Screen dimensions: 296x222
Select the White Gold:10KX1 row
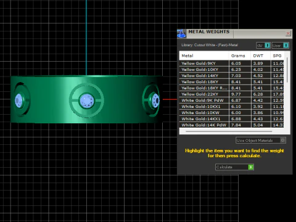pos(232,107)
